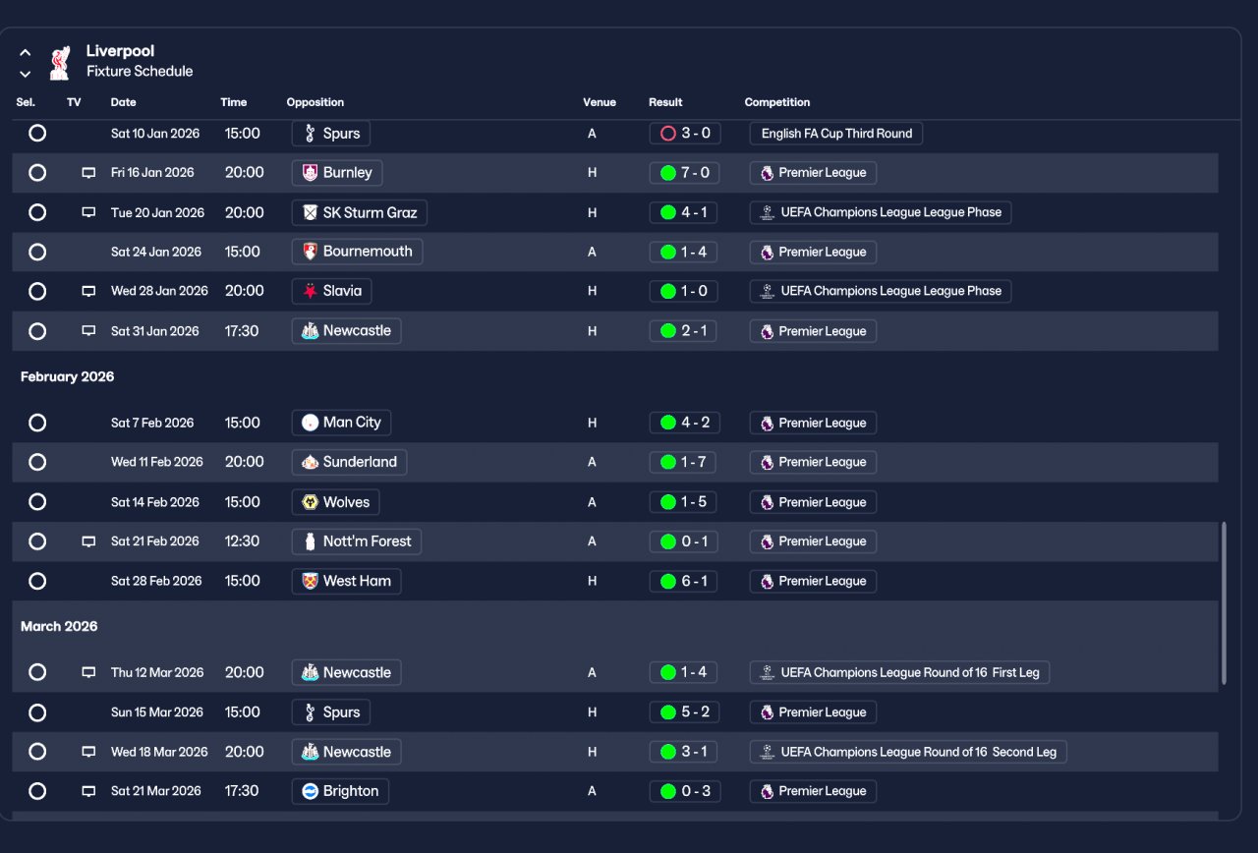Click the up chevron beside Liverpool
The width and height of the screenshot is (1258, 853).
(x=26, y=53)
